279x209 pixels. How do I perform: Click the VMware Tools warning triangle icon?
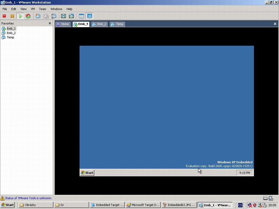(x=2, y=198)
